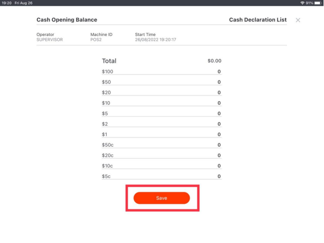This screenshot has height=243, width=324.
Task: Edit the $2 coin count field
Action: [x=162, y=124]
